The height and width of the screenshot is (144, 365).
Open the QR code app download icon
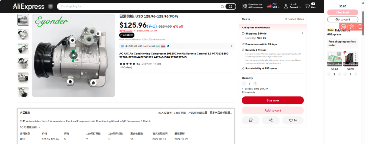(244, 6)
